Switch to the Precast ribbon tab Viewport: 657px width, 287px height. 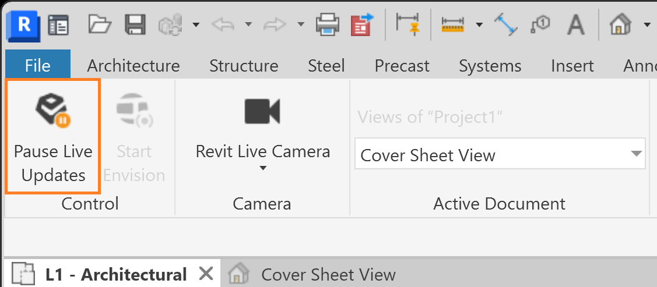coord(402,66)
